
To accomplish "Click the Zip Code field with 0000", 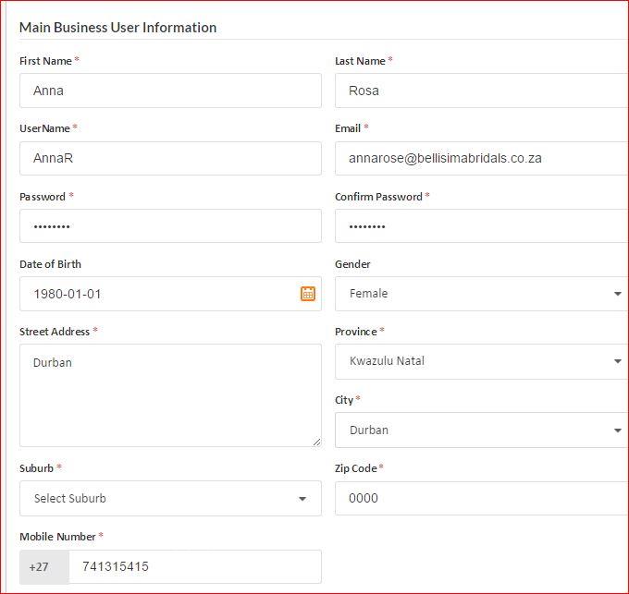I will coord(481,498).
